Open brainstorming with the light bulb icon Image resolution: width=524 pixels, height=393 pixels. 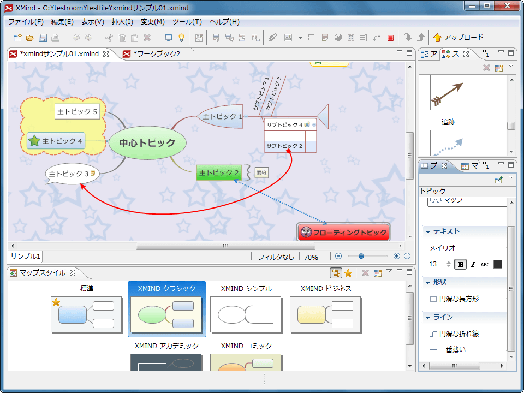181,38
